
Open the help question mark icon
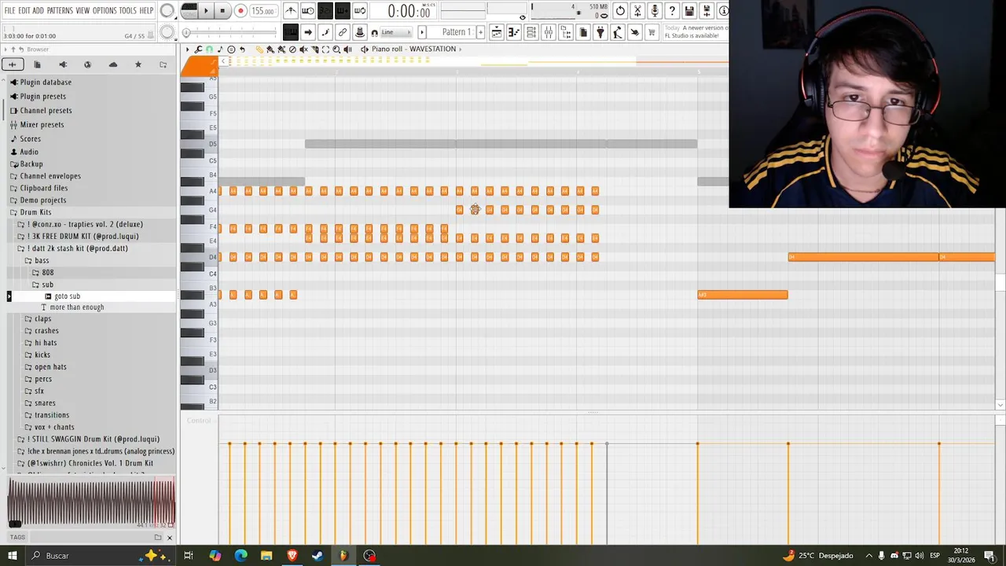point(672,11)
